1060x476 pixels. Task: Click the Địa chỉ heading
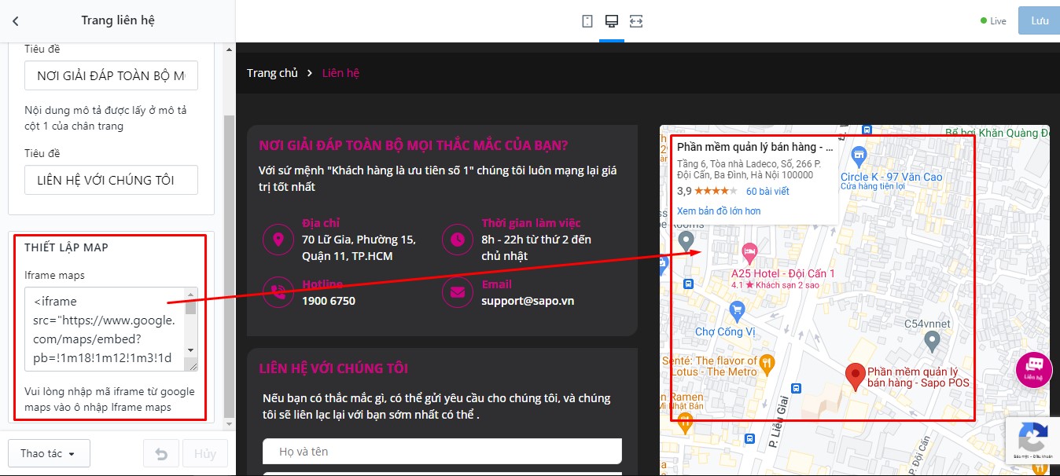tap(321, 223)
